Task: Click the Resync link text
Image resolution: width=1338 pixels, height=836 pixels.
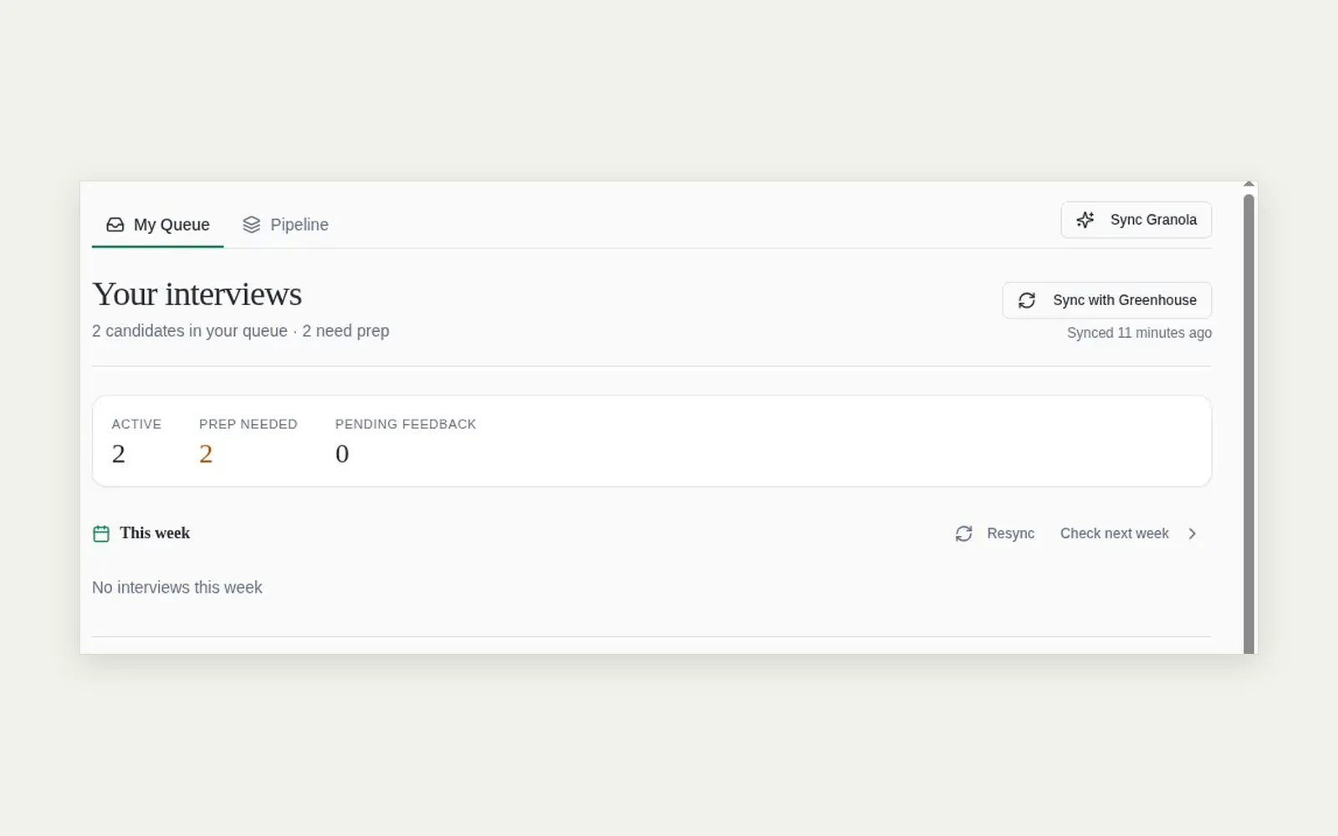Action: point(1010,533)
